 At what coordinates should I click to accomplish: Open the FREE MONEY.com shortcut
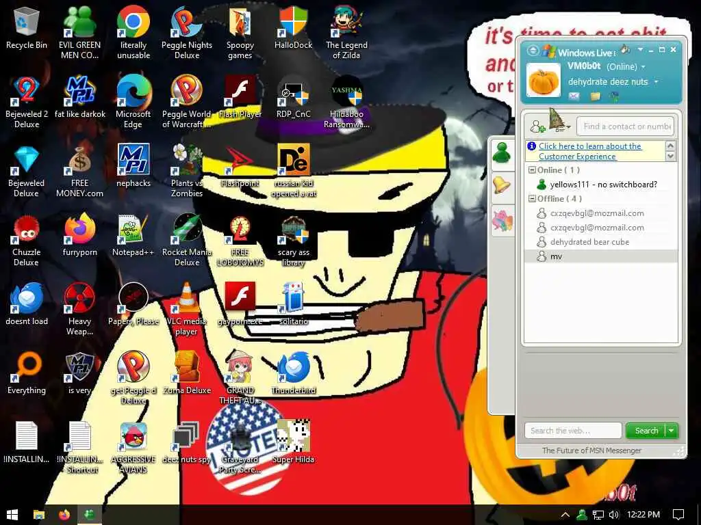[79, 171]
